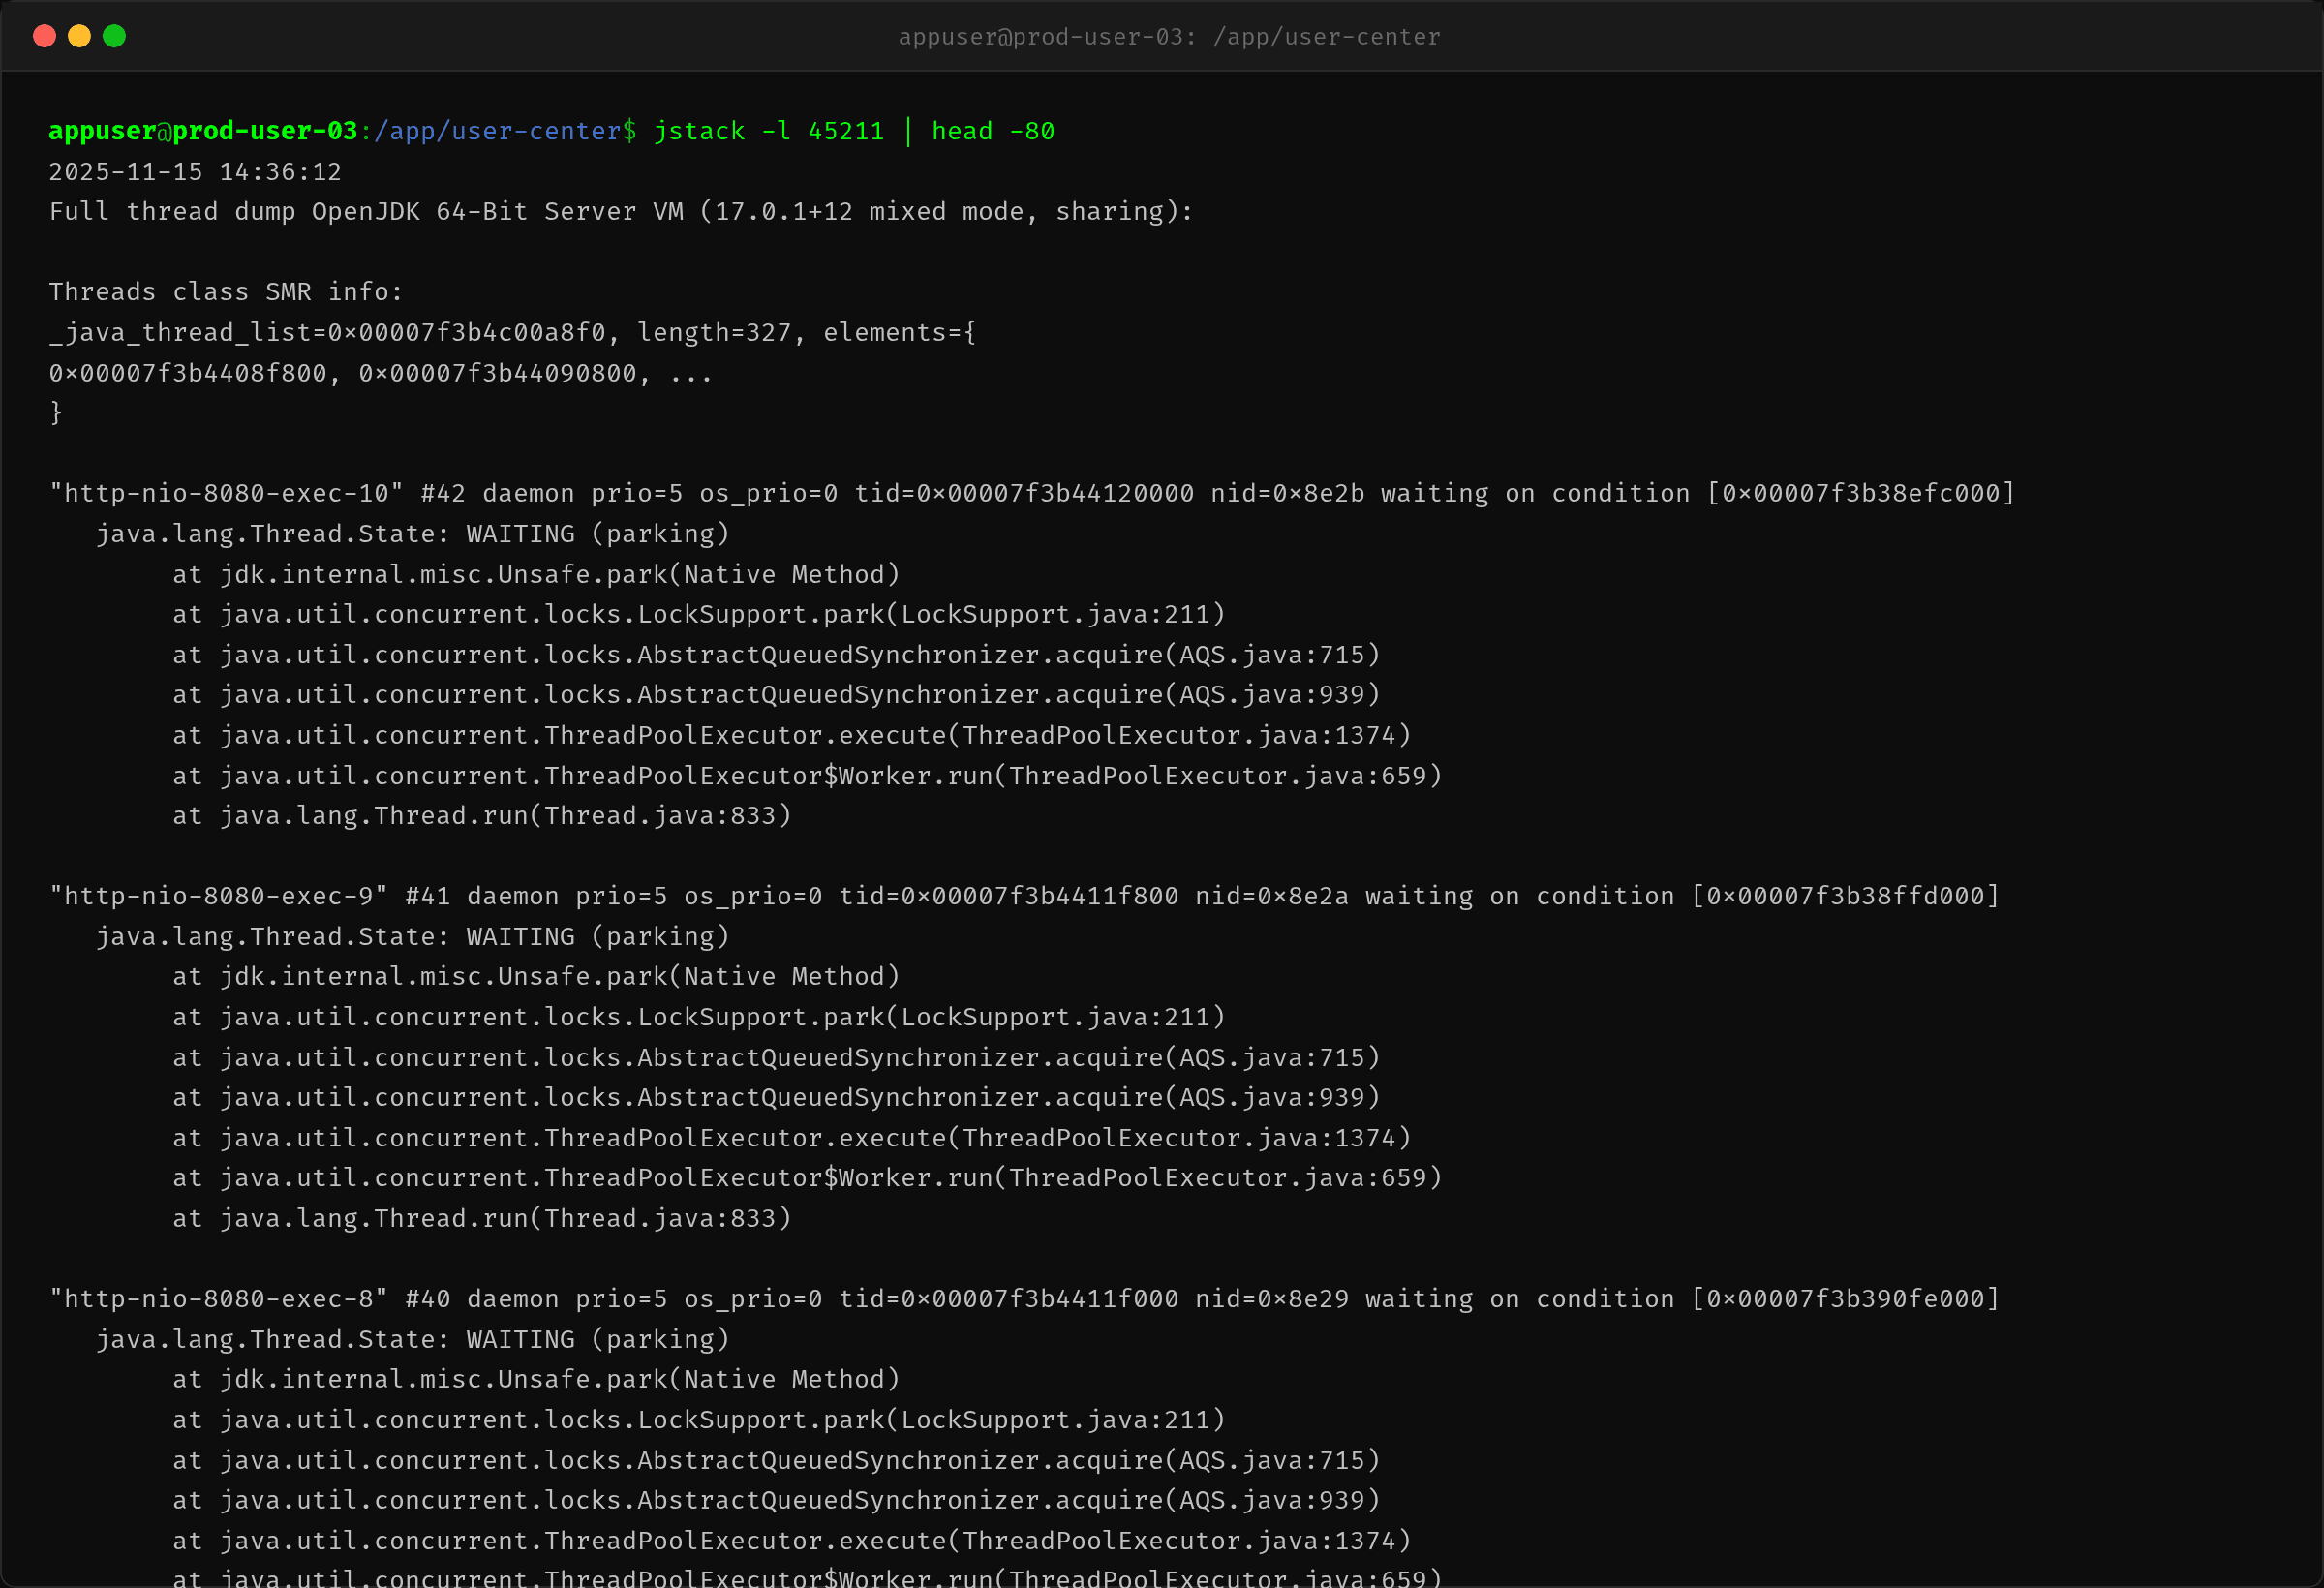Screen dimensions: 2324x1588
Task: Click the prompt text appuser@prod-user-03
Action: (203, 131)
